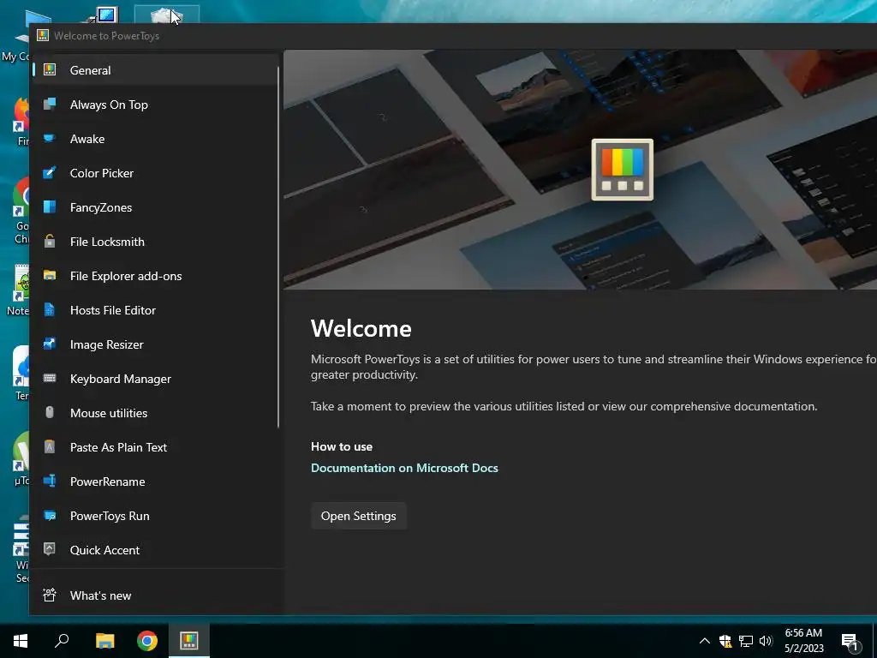Viewport: 877px width, 658px height.
Task: Click the File Explorer add-ons folder icon
Action: (x=50, y=275)
